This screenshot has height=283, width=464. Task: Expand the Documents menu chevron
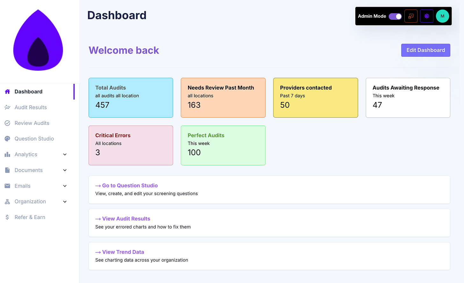(x=65, y=170)
